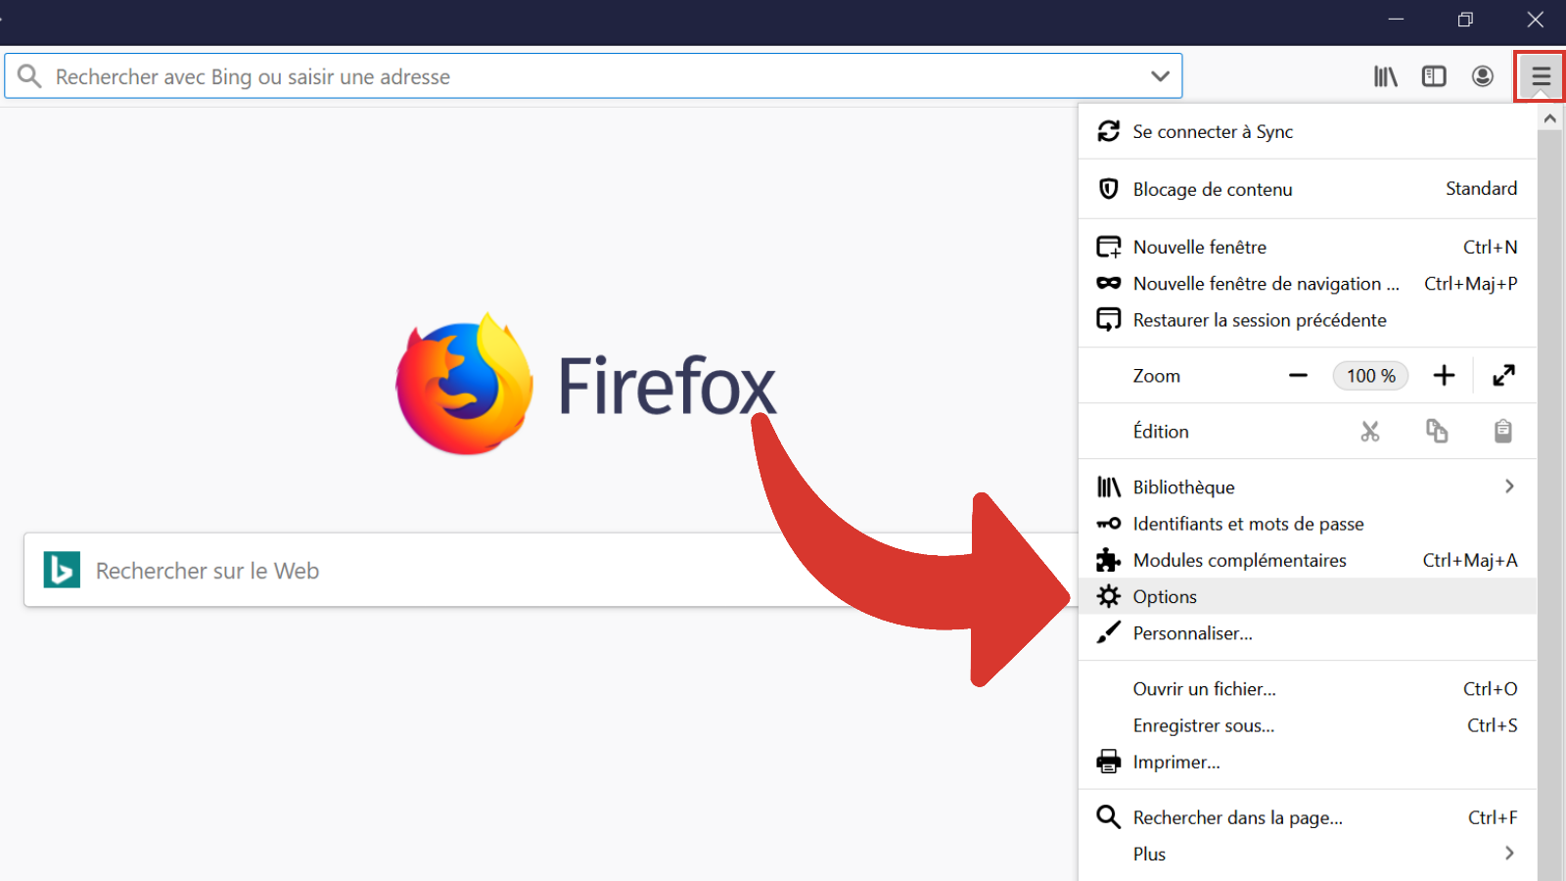The height and width of the screenshot is (881, 1566).
Task: Click the plus to increase zoom level
Action: coord(1444,375)
